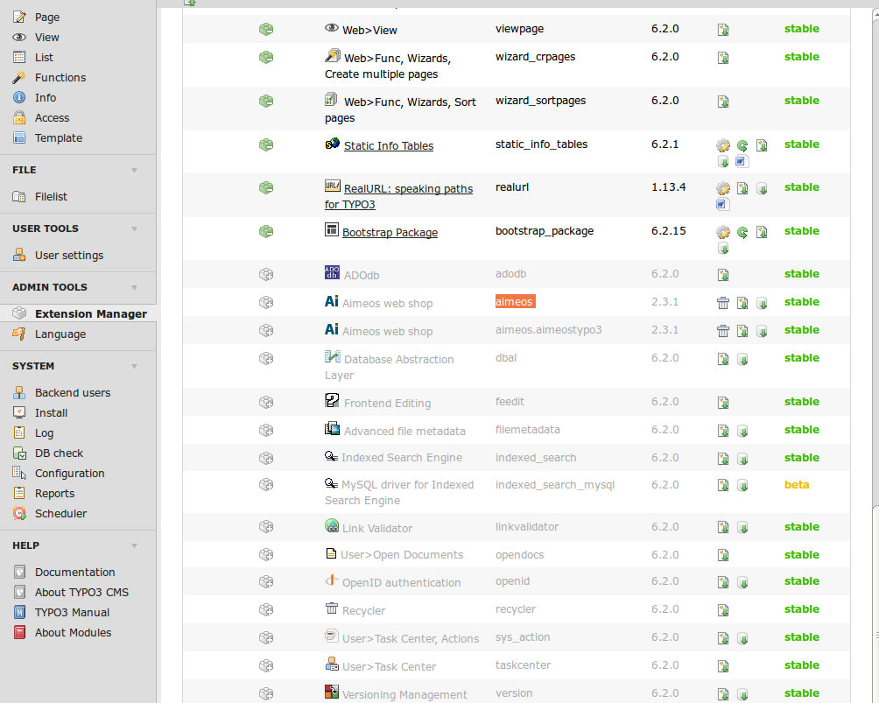This screenshot has height=703, width=879.
Task: Download zip for wizard_sortpages extension
Action: point(723,102)
